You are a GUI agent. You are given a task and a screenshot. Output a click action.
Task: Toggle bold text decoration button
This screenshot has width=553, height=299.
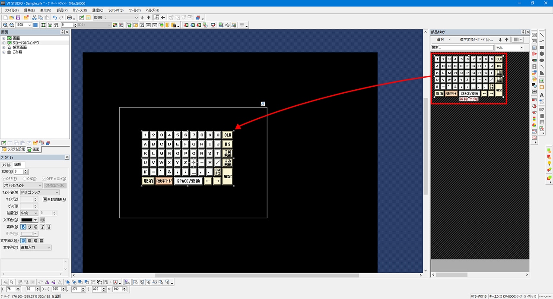pyautogui.click(x=23, y=227)
